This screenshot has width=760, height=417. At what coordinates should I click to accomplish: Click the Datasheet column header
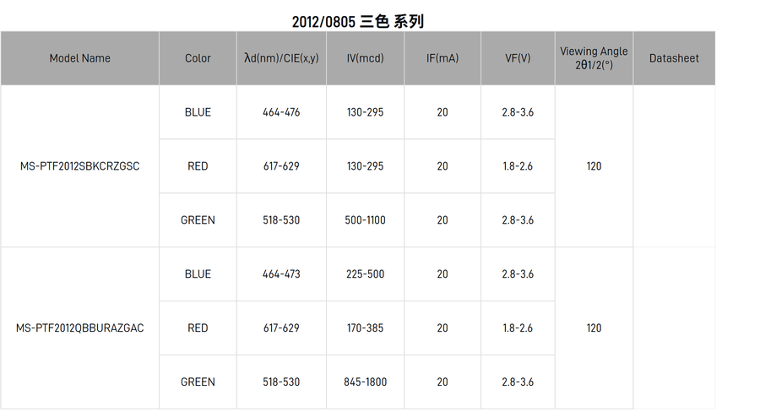pyautogui.click(x=674, y=58)
